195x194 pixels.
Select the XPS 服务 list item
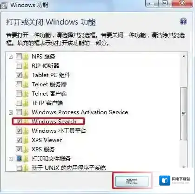43,149
